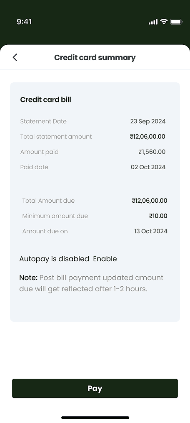The image size is (190, 423).
Task: Tap the Note about bill payment update
Action: [91, 283]
